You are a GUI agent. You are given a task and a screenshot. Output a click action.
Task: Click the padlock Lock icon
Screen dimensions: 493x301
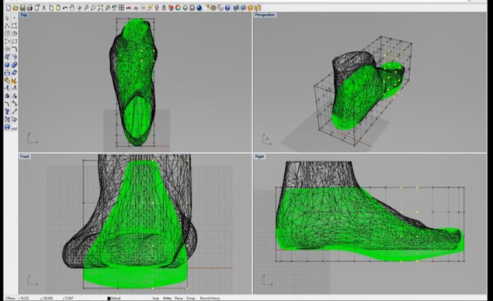coord(164,8)
